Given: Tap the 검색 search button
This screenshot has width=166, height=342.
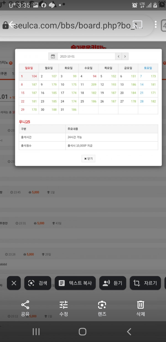Looking at the screenshot, I should click(x=38, y=283).
